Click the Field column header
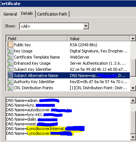 37,39
